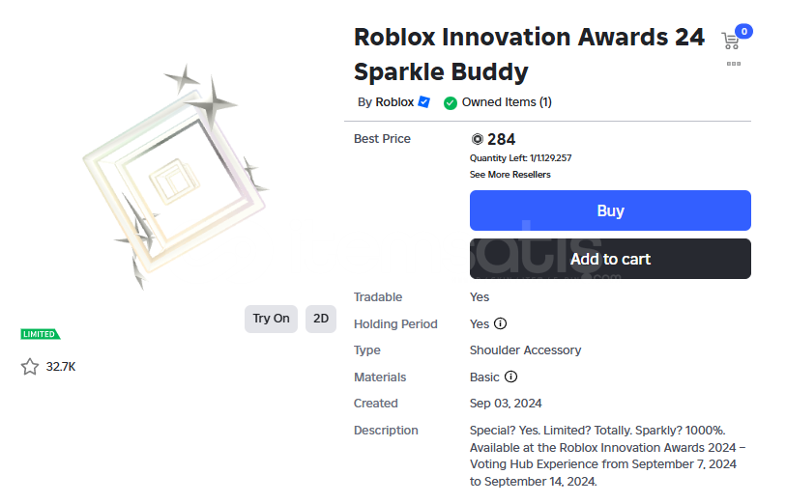Click the green Owned Items checkmark icon
This screenshot has width=786, height=503.
451,102
